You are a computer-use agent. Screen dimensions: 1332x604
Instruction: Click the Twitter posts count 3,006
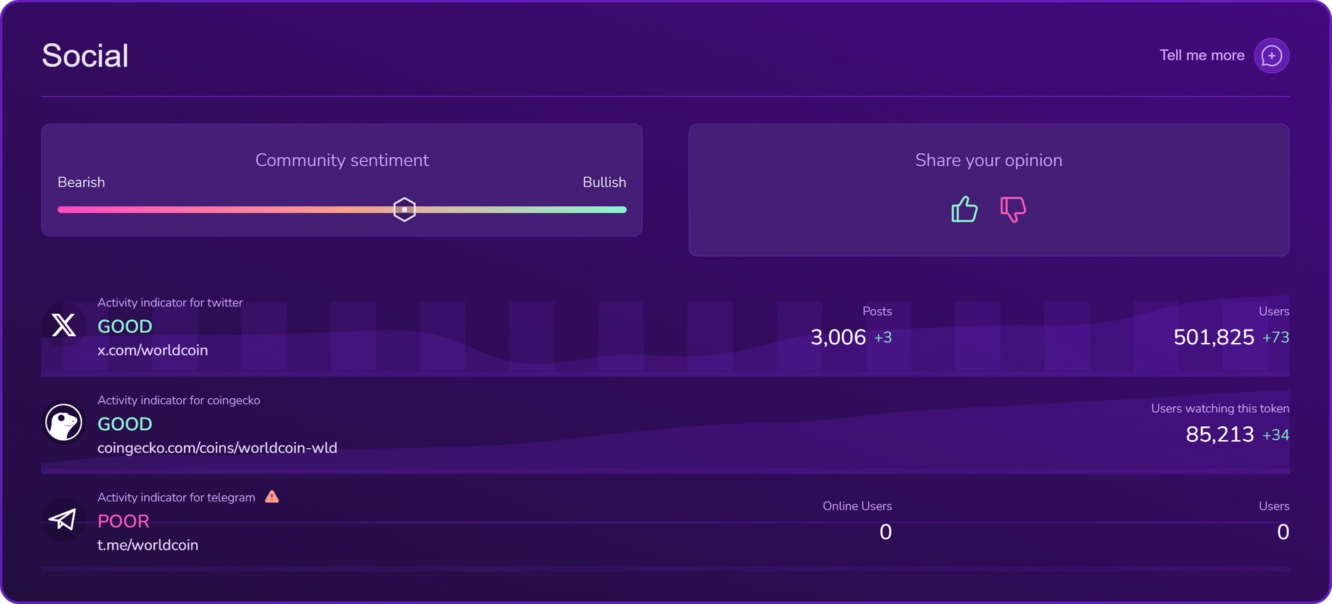(x=838, y=337)
